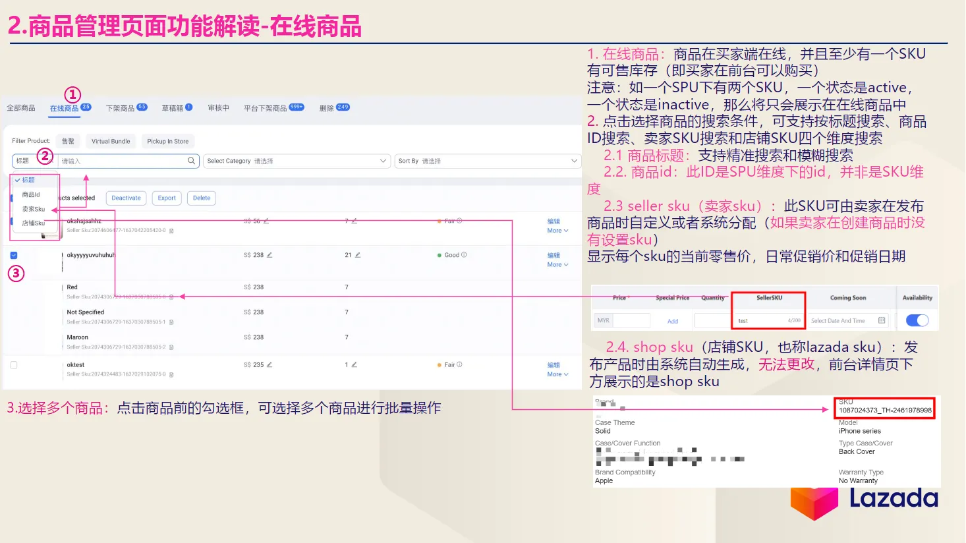Image resolution: width=966 pixels, height=543 pixels.
Task: Click the Lazada logo at bottom right
Action: point(864,501)
